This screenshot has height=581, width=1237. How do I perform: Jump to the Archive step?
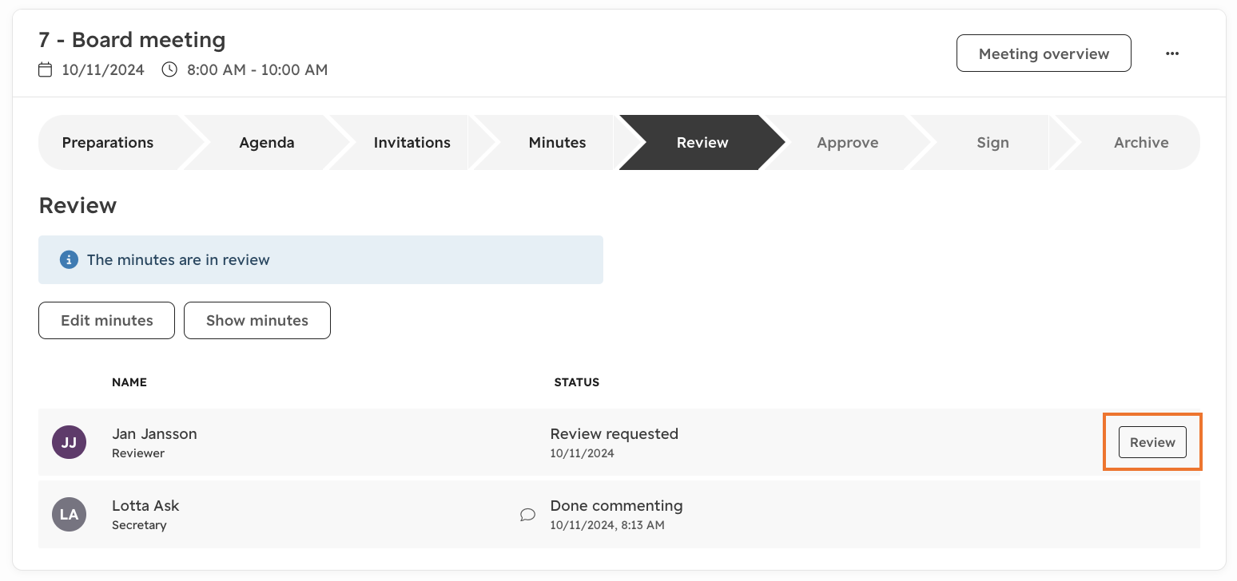[1141, 143]
